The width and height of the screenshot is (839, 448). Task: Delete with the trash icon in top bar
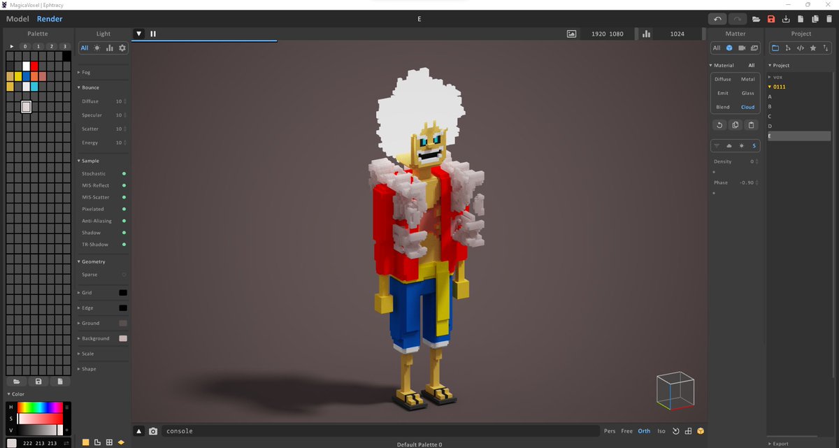[829, 19]
